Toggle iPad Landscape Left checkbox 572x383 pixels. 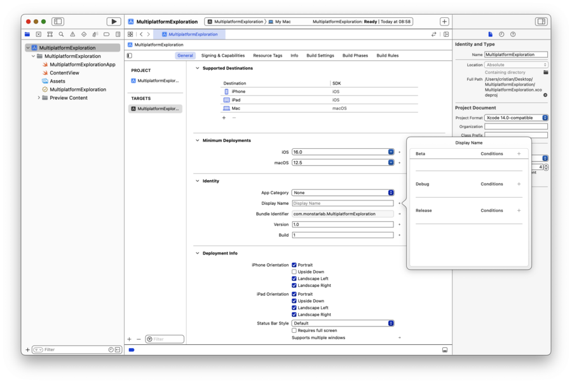click(x=294, y=308)
